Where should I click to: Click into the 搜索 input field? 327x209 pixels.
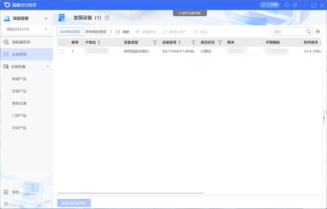tap(288, 32)
